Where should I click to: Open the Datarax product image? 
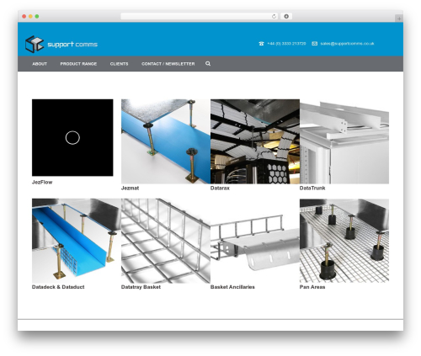(x=255, y=141)
